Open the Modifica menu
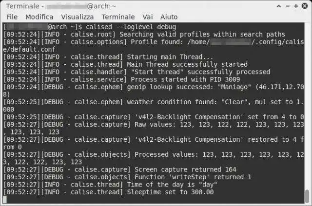The width and height of the screenshot is (312, 206). click(x=39, y=17)
